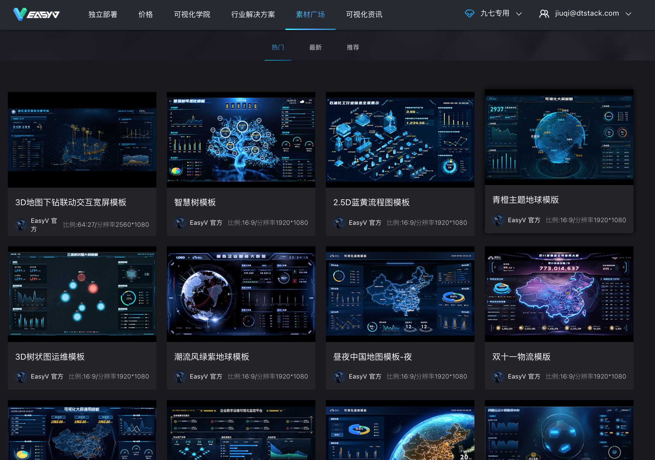Click the EasyV 官方 avatar on 2.5D蓝黄流程图模板 card
The height and width of the screenshot is (460, 655).
click(339, 223)
